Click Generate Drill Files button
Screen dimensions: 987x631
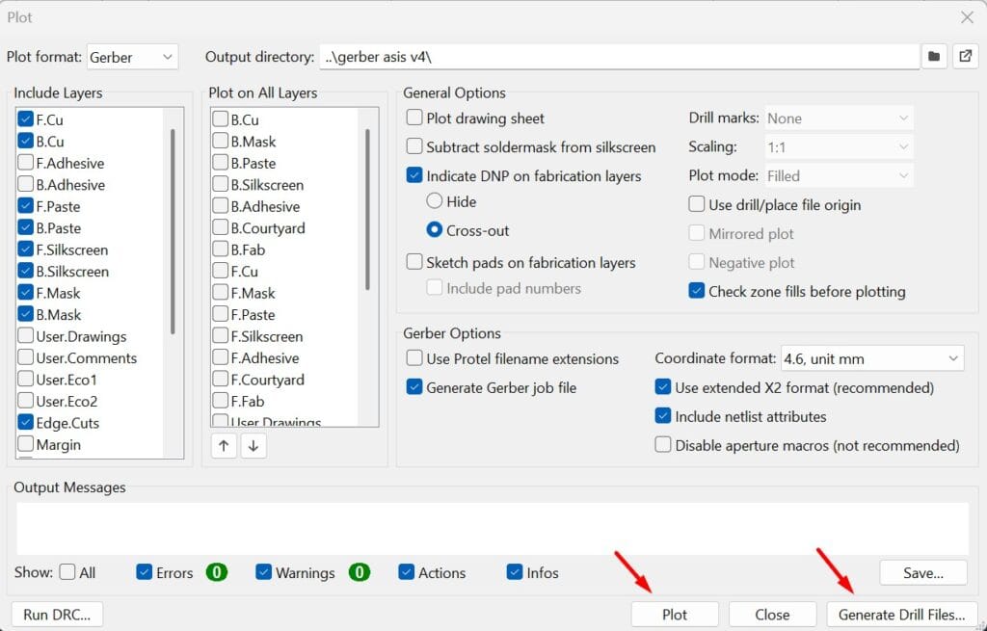coord(902,614)
